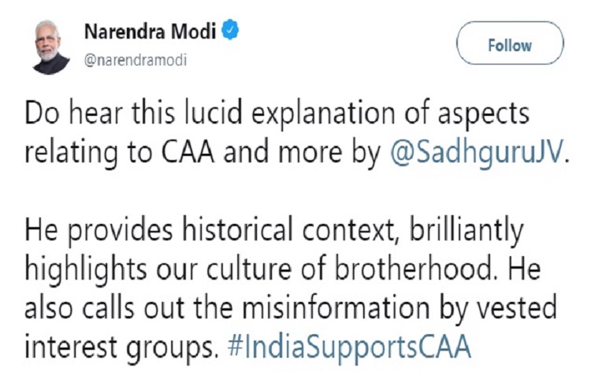Click the line 'Do hear this lucid explanation'
Viewport: 591px width, 372px height.
pos(277,113)
